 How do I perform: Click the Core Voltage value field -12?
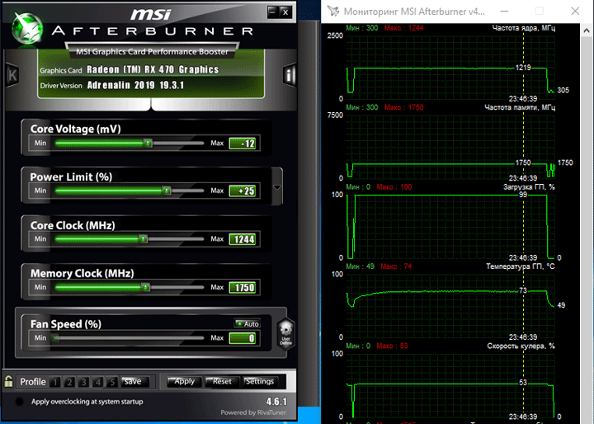click(243, 144)
